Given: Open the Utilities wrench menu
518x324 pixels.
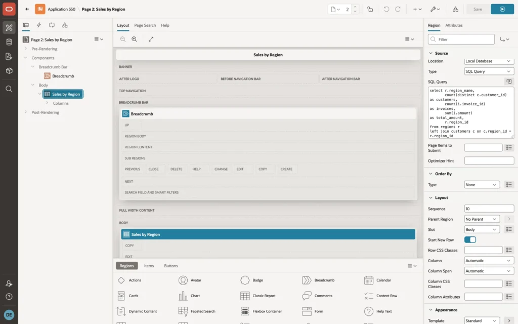Looking at the screenshot, I should click(435, 9).
